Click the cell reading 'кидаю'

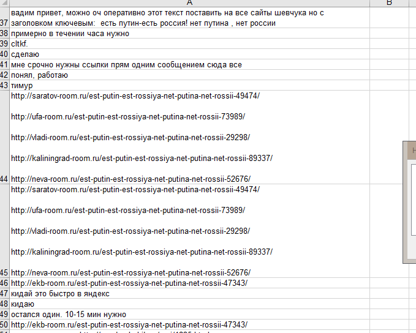coord(190,304)
